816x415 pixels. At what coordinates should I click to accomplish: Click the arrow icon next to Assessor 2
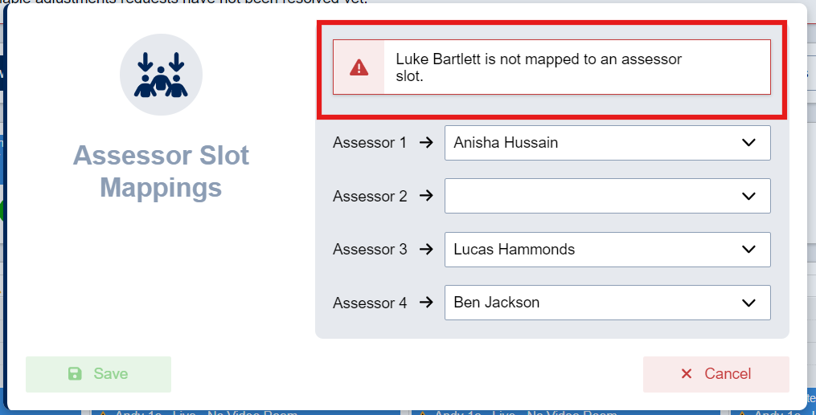coord(426,196)
